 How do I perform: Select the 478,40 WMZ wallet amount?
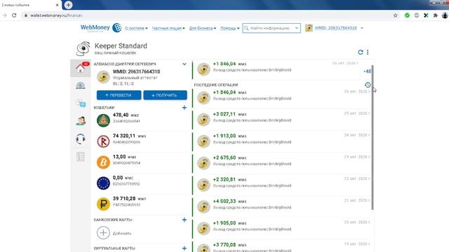tap(126, 115)
